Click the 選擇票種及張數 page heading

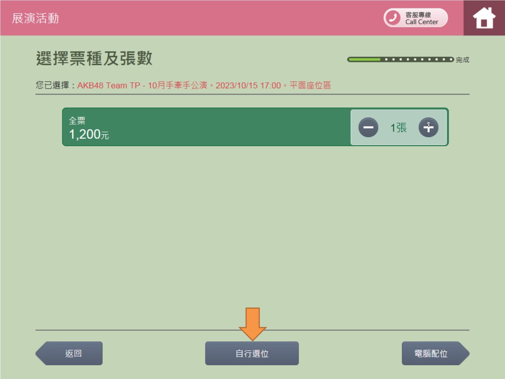pos(94,58)
